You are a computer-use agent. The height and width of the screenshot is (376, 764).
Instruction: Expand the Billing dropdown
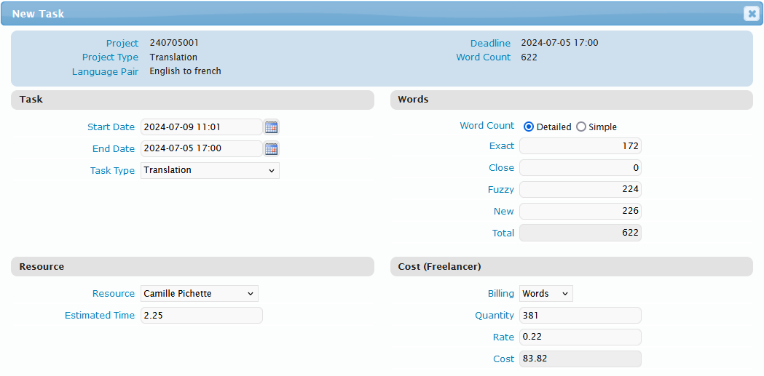click(546, 294)
